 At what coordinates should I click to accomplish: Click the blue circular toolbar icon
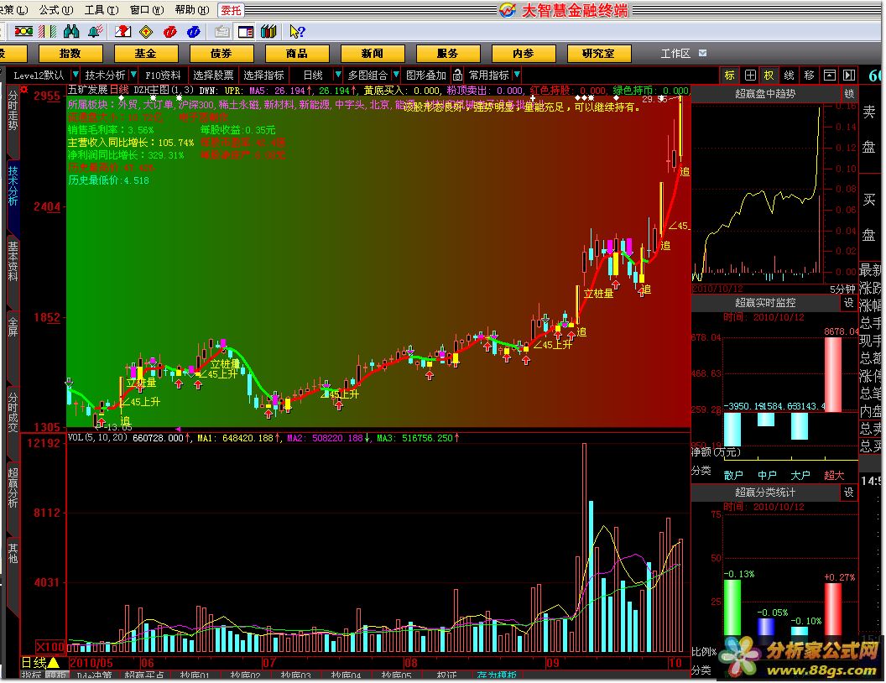click(x=194, y=32)
